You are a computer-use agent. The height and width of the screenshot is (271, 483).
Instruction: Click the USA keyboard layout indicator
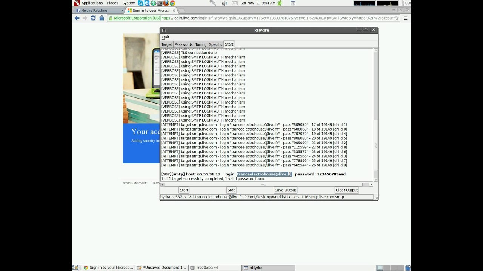tap(408, 3)
